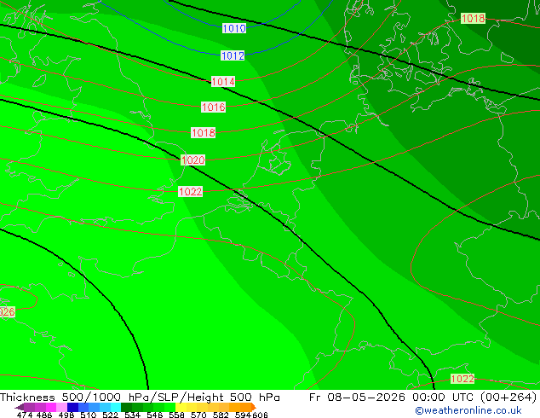Click the light pink legend swatch
Image resolution: width=540 pixels, height=418 pixels.
[x=61, y=407]
